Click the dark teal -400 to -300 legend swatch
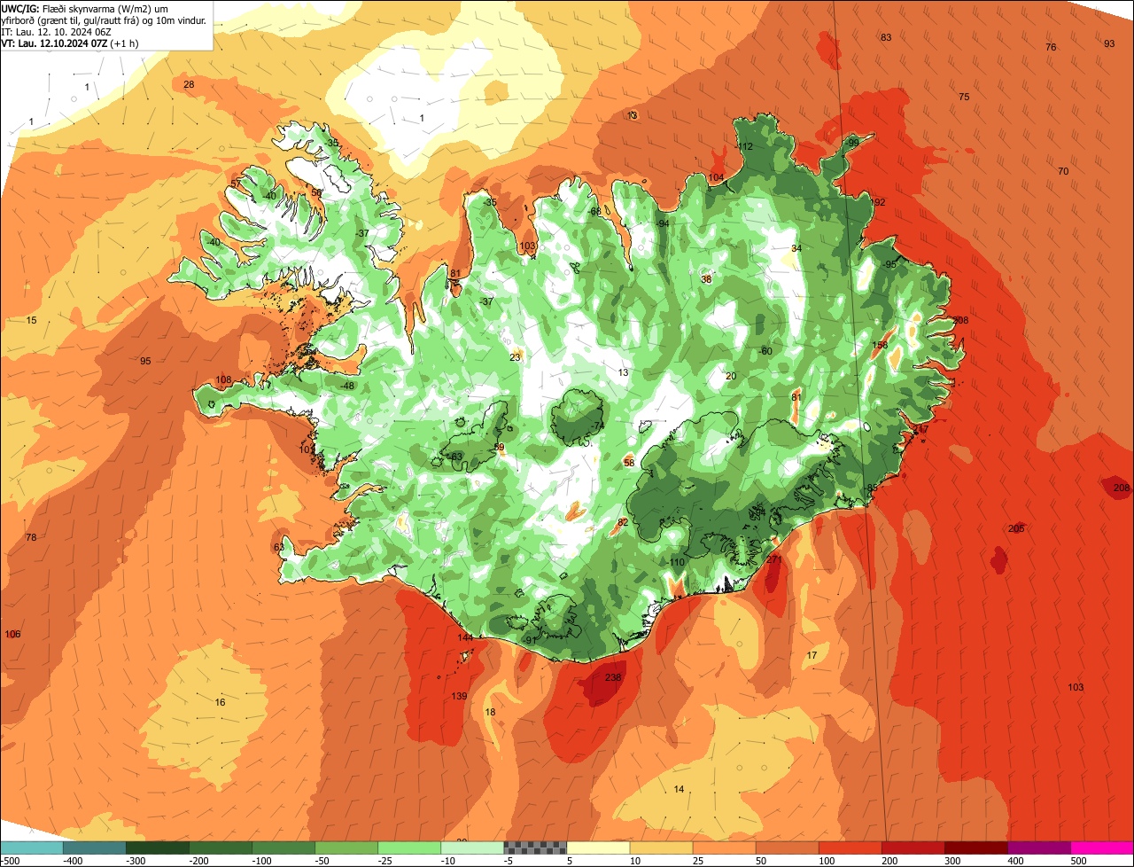Viewport: 1134px width, 867px height. click(94, 847)
